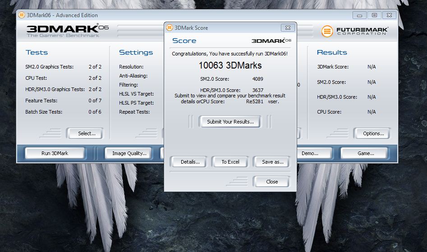Click the Tests section heading
This screenshot has height=252, width=427.
37,52
